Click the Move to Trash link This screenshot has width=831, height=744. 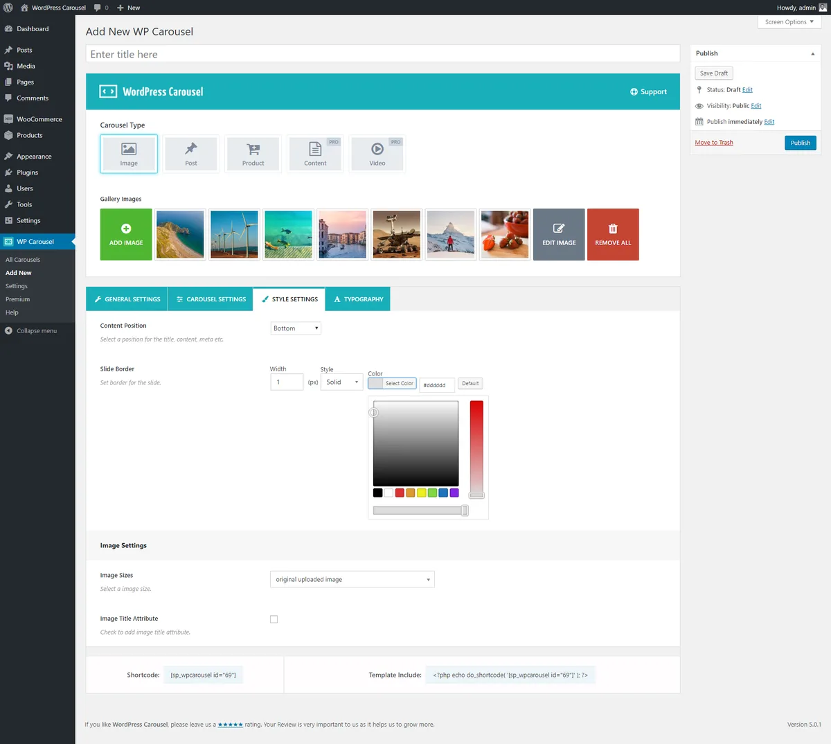pyautogui.click(x=714, y=143)
